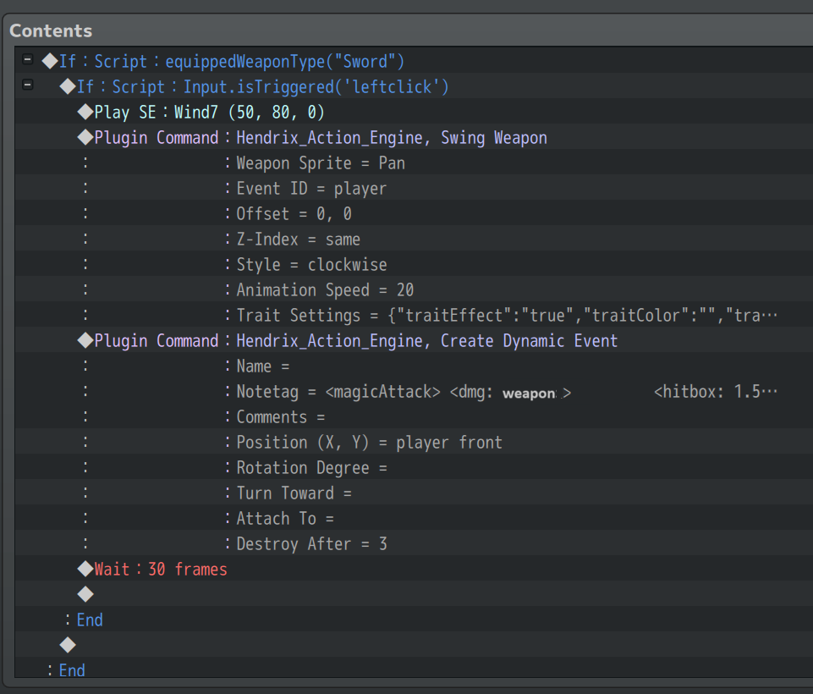Click the Destroy After = 3 line
The width and height of the screenshot is (813, 694).
click(414, 543)
